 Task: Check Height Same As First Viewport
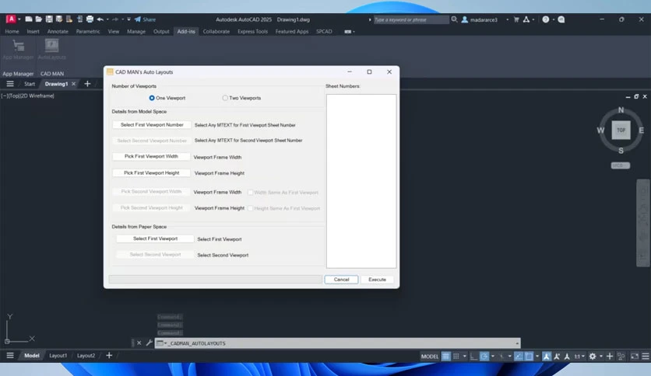pos(250,208)
